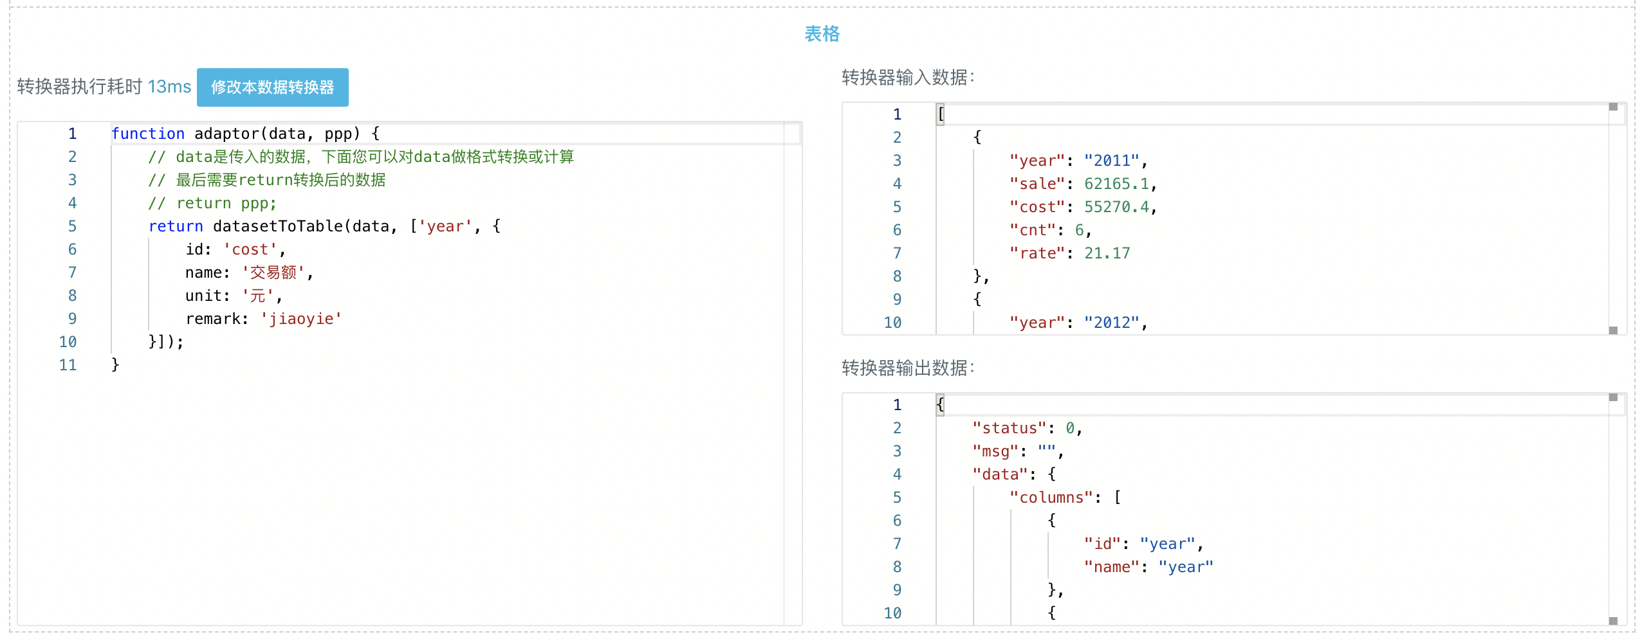1642x639 pixels.
Task: Click top scrollbar marker of input data editor
Action: tap(1613, 107)
